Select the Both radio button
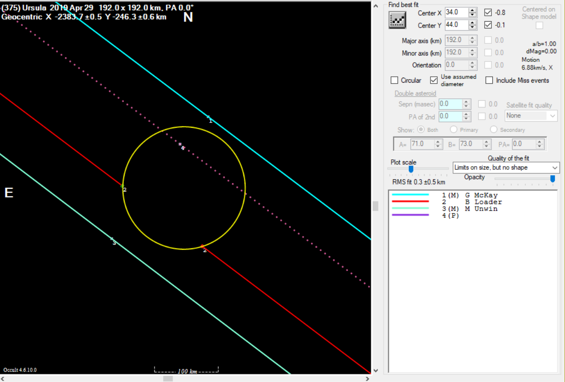 pos(421,130)
